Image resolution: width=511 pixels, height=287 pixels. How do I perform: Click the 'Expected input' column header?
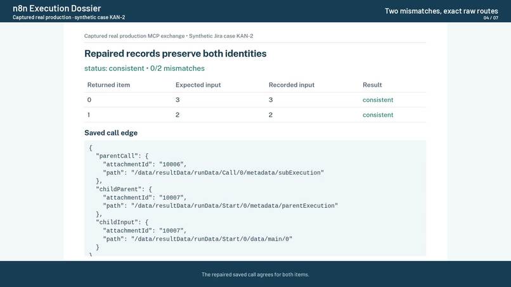click(x=198, y=85)
